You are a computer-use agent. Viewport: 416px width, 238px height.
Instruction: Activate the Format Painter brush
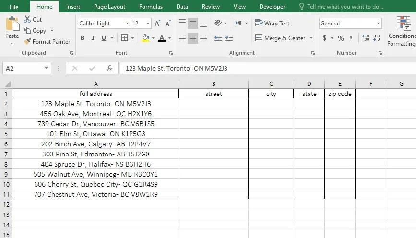point(27,41)
